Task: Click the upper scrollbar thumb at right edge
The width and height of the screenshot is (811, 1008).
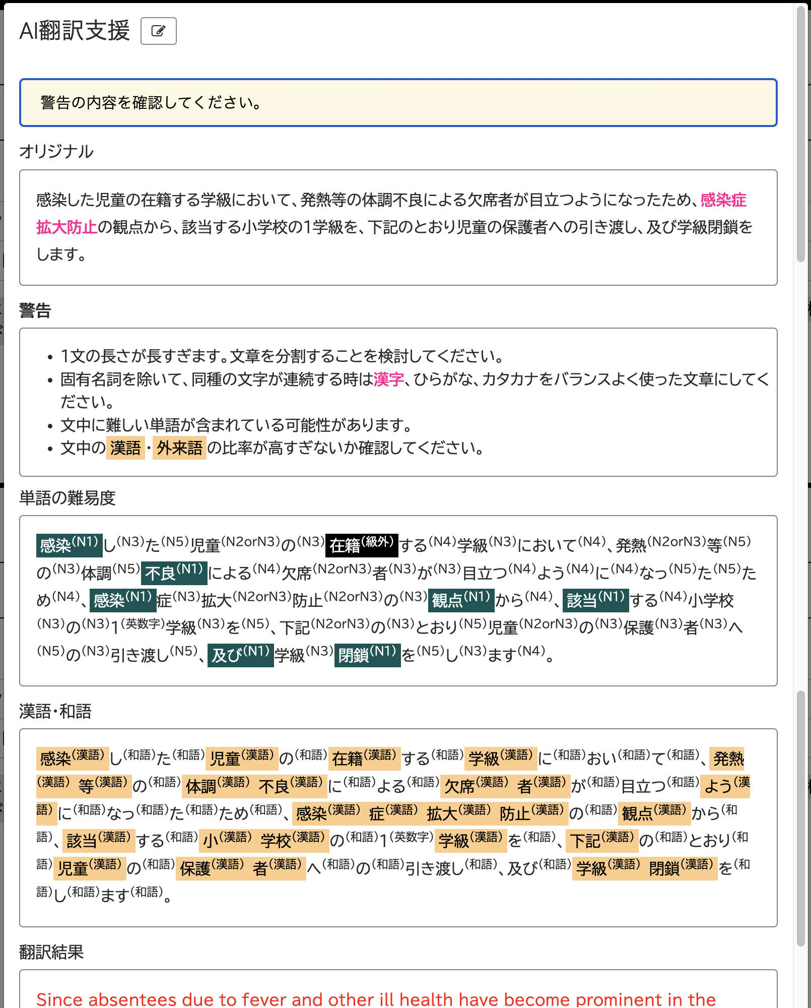Action: click(x=801, y=134)
